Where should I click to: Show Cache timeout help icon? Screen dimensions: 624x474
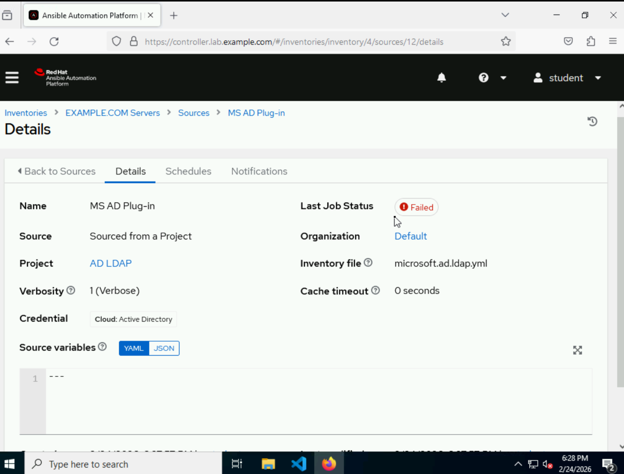point(376,290)
